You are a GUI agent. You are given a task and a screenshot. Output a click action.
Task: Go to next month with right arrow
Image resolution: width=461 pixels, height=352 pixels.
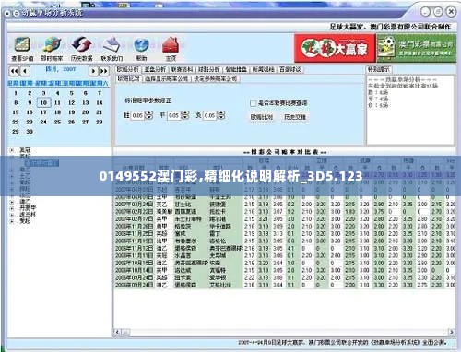(x=93, y=71)
